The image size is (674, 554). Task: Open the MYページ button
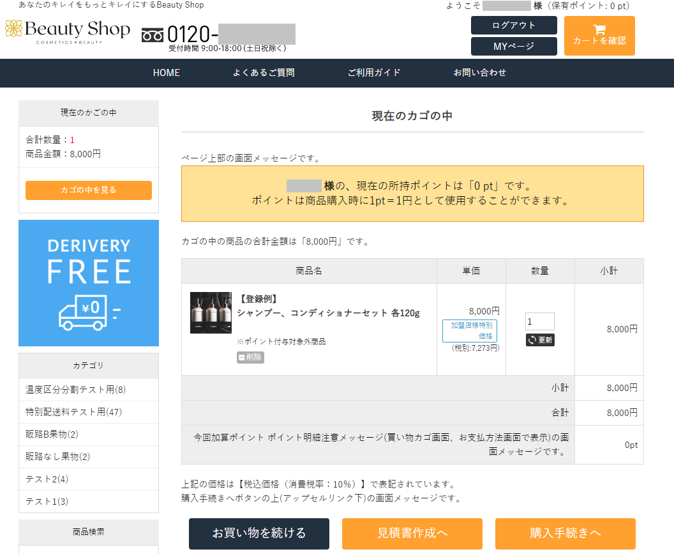pyautogui.click(x=514, y=46)
